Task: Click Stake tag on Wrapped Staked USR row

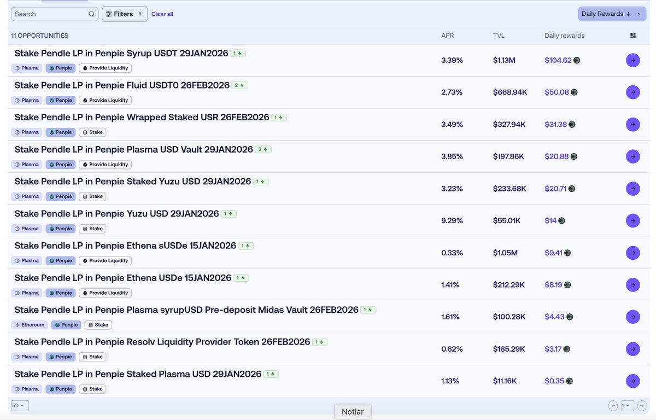Action: coord(92,132)
